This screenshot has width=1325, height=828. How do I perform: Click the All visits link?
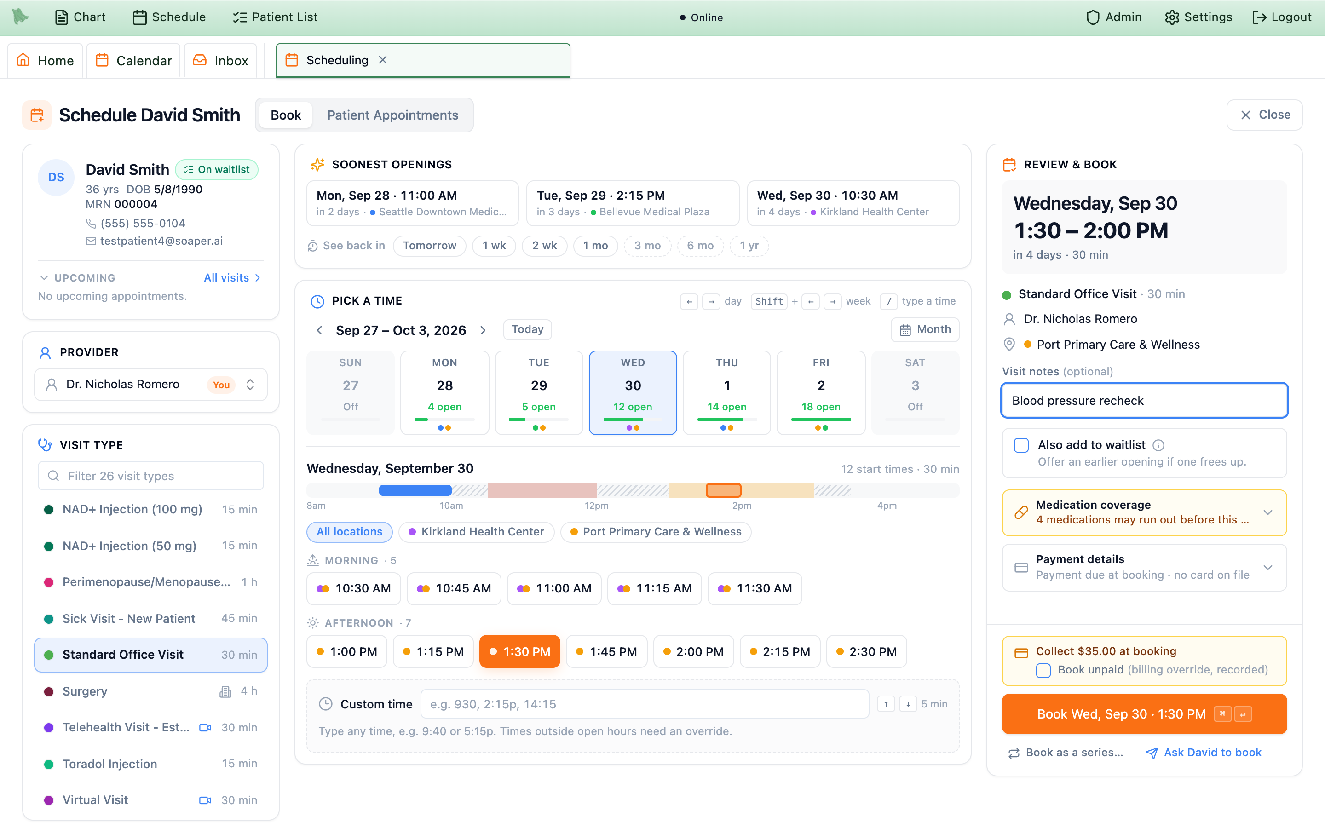click(232, 278)
